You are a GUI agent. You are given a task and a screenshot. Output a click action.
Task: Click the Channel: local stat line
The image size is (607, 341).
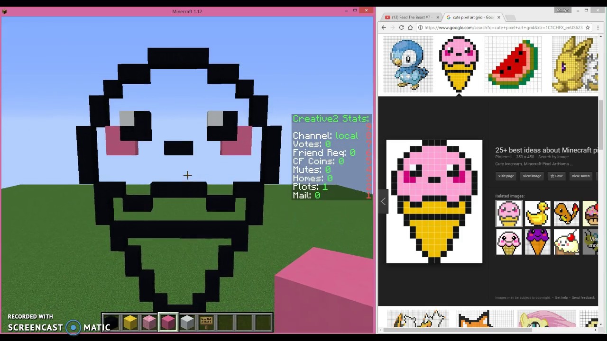tap(325, 136)
